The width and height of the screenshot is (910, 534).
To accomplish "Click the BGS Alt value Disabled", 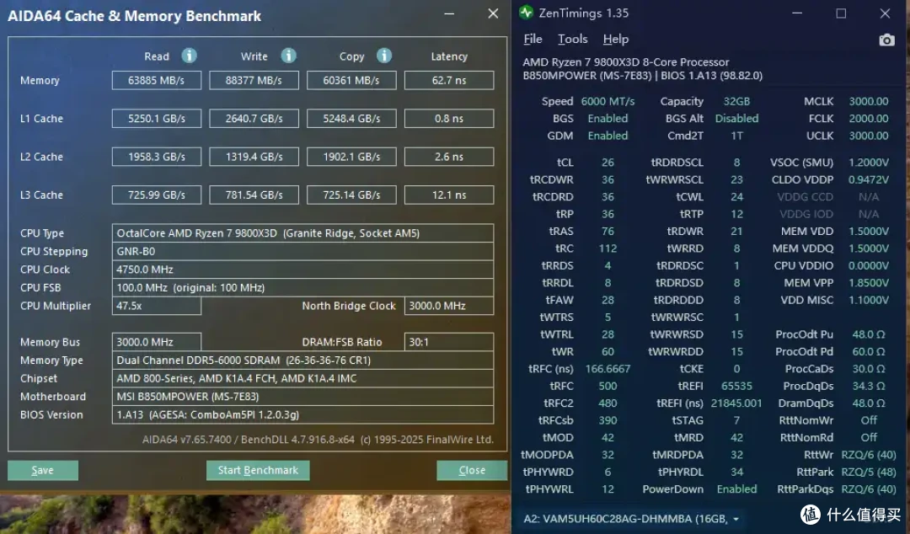I will point(736,119).
